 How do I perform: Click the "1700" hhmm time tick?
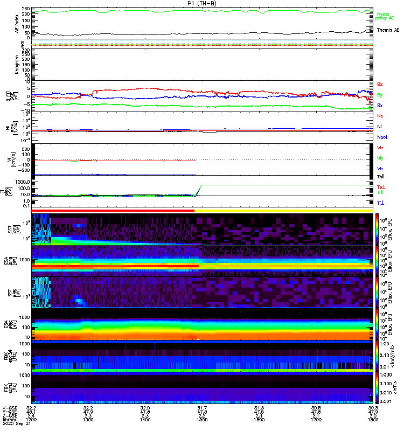pyautogui.click(x=316, y=420)
